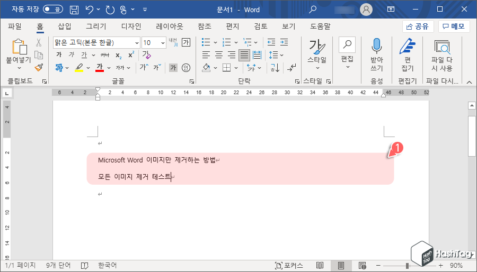Expand underline style dropdown arrow
This screenshot has width=477, height=272.
point(93,55)
